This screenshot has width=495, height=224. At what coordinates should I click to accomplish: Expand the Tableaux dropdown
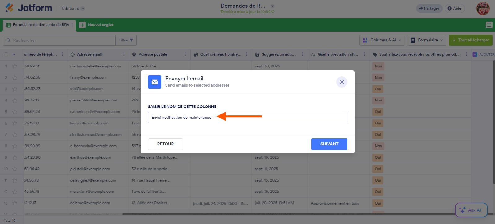pos(73,9)
